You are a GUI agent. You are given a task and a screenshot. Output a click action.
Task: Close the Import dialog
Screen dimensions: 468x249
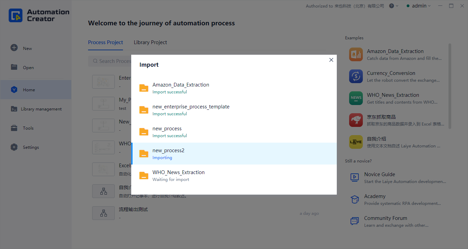pos(331,60)
